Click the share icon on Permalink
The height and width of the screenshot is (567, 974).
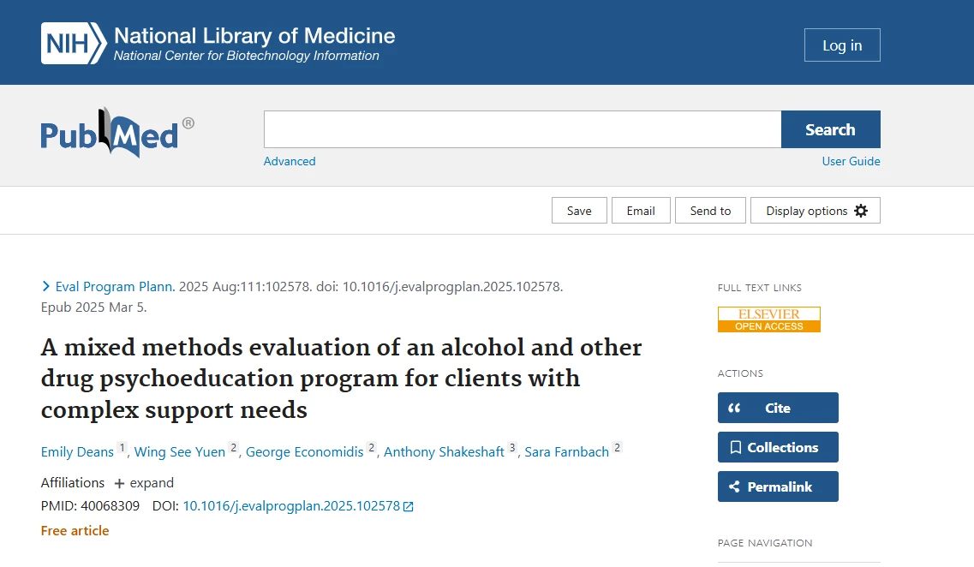734,486
